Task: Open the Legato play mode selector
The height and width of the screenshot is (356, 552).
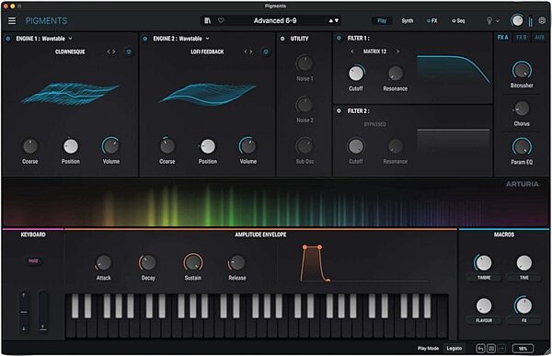Action: click(454, 349)
